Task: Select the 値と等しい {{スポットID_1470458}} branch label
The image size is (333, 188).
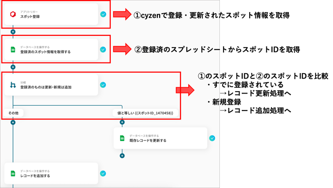Action: pyautogui.click(x=146, y=113)
